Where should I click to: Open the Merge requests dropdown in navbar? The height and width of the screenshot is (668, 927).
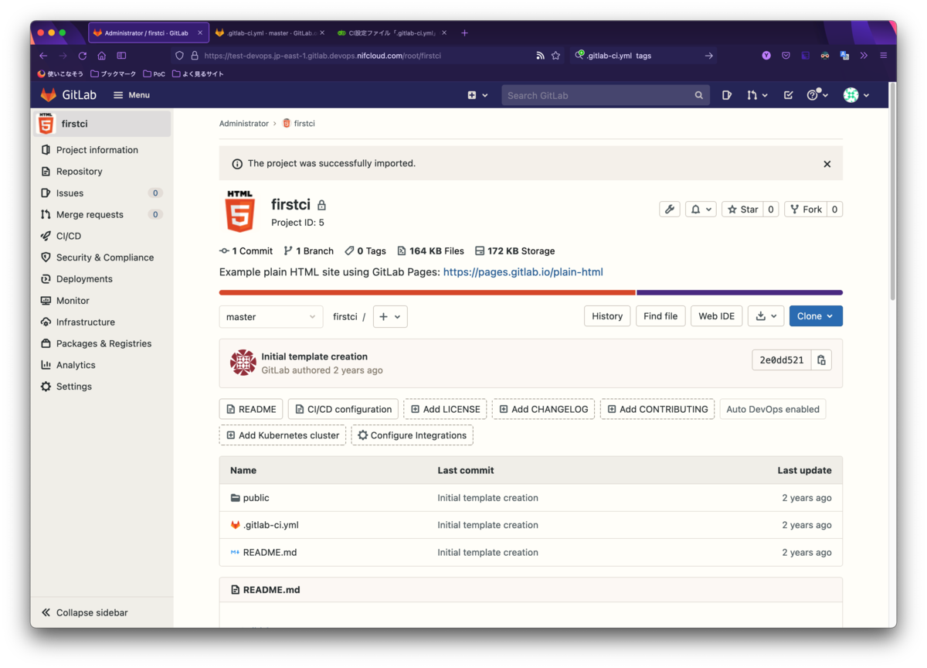click(x=757, y=95)
